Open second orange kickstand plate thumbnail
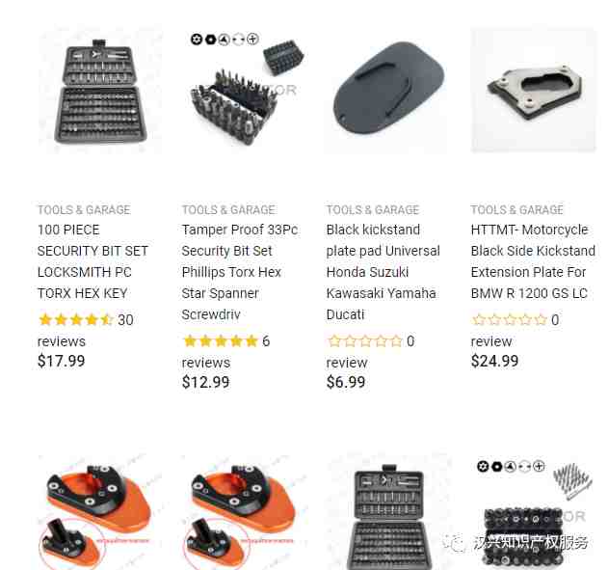The width and height of the screenshot is (608, 570). point(245,511)
